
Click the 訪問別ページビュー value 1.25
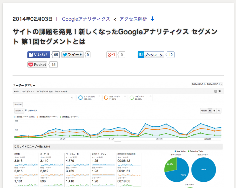coord(95,161)
